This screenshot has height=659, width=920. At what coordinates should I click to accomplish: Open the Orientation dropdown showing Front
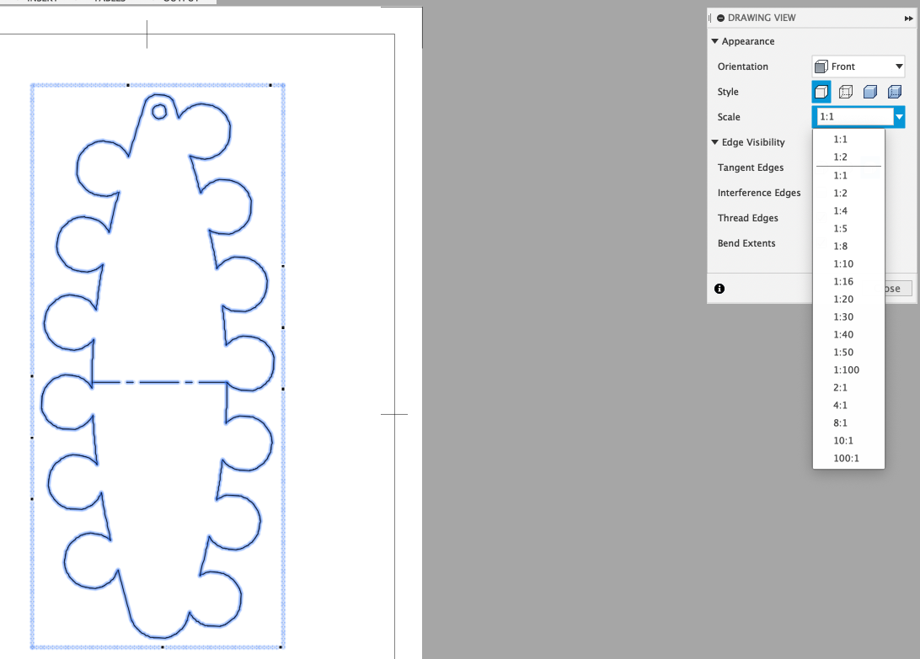point(858,66)
